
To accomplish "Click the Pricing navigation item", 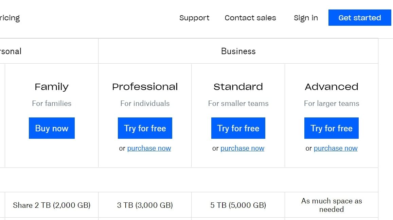I will pyautogui.click(x=10, y=18).
